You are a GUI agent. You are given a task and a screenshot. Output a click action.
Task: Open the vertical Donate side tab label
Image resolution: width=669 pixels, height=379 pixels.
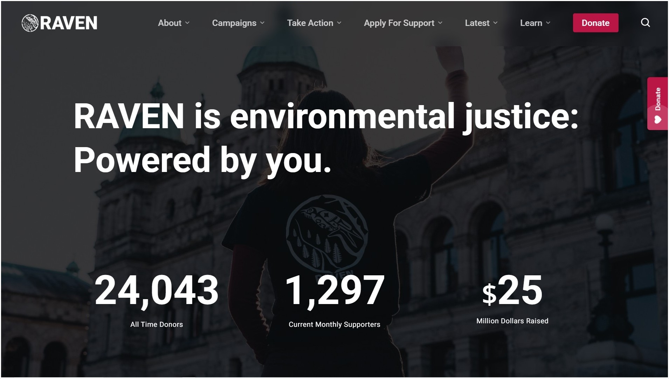point(657,99)
